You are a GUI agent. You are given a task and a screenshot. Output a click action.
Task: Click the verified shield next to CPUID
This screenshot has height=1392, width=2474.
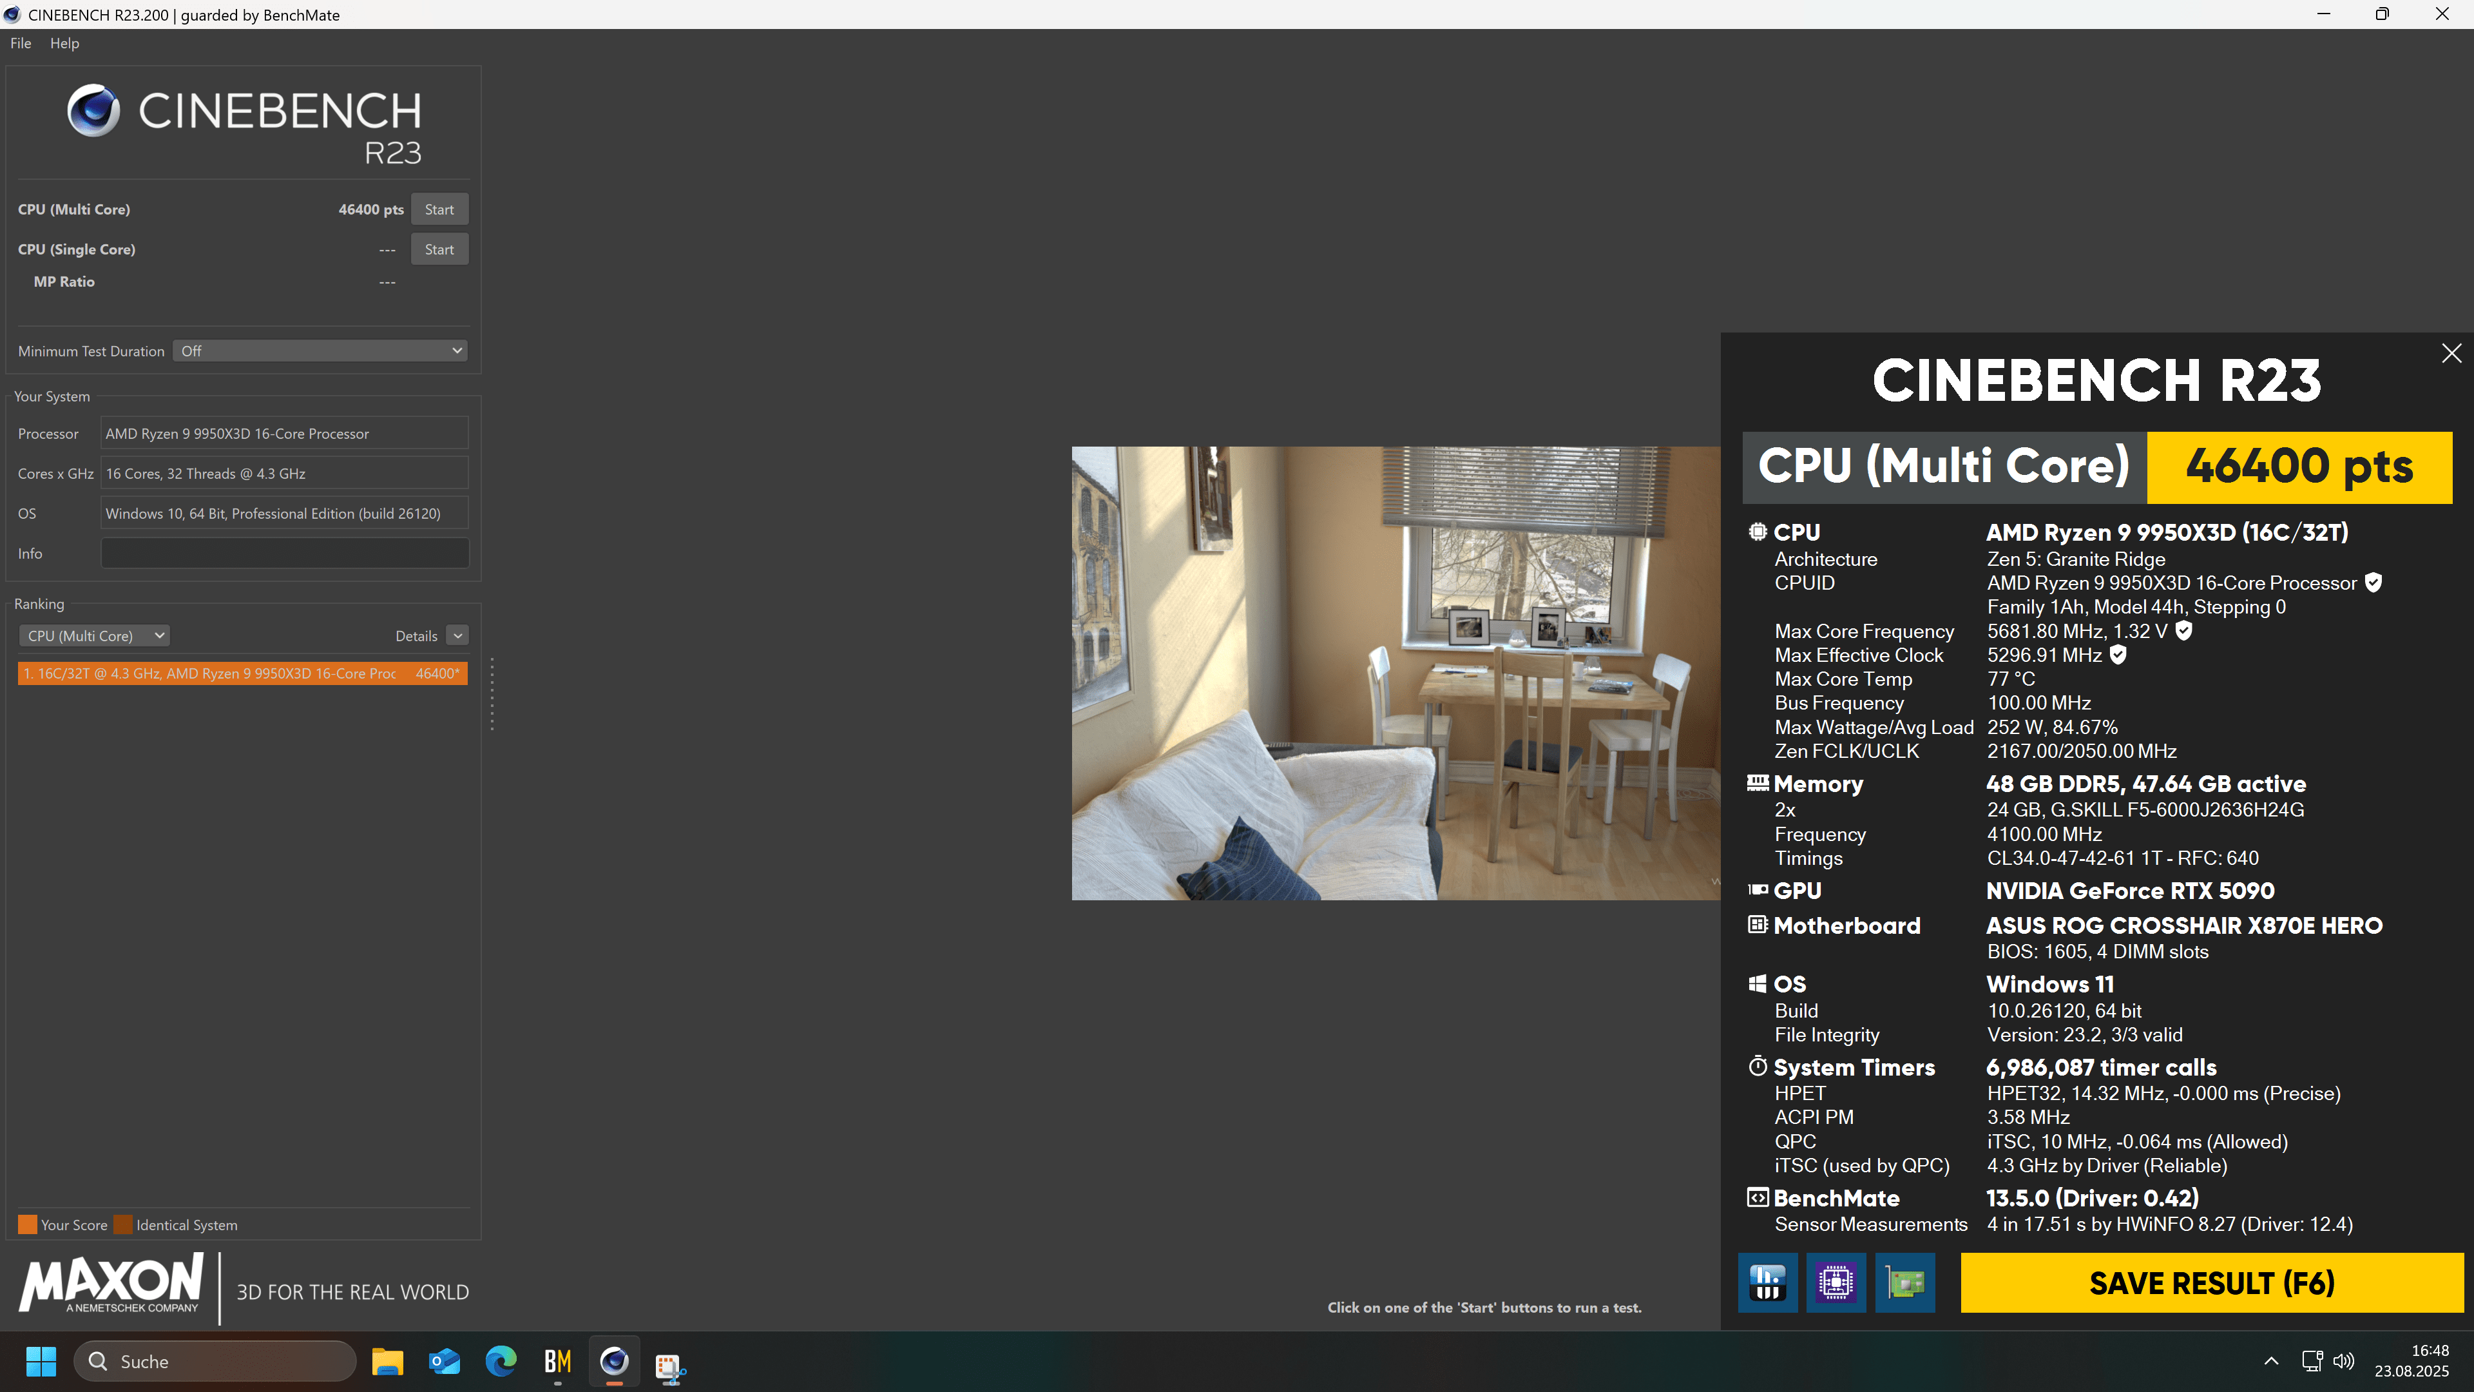tap(2373, 582)
